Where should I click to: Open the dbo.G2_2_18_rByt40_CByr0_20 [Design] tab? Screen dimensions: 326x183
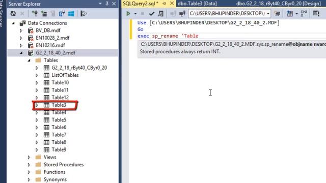(279, 4)
